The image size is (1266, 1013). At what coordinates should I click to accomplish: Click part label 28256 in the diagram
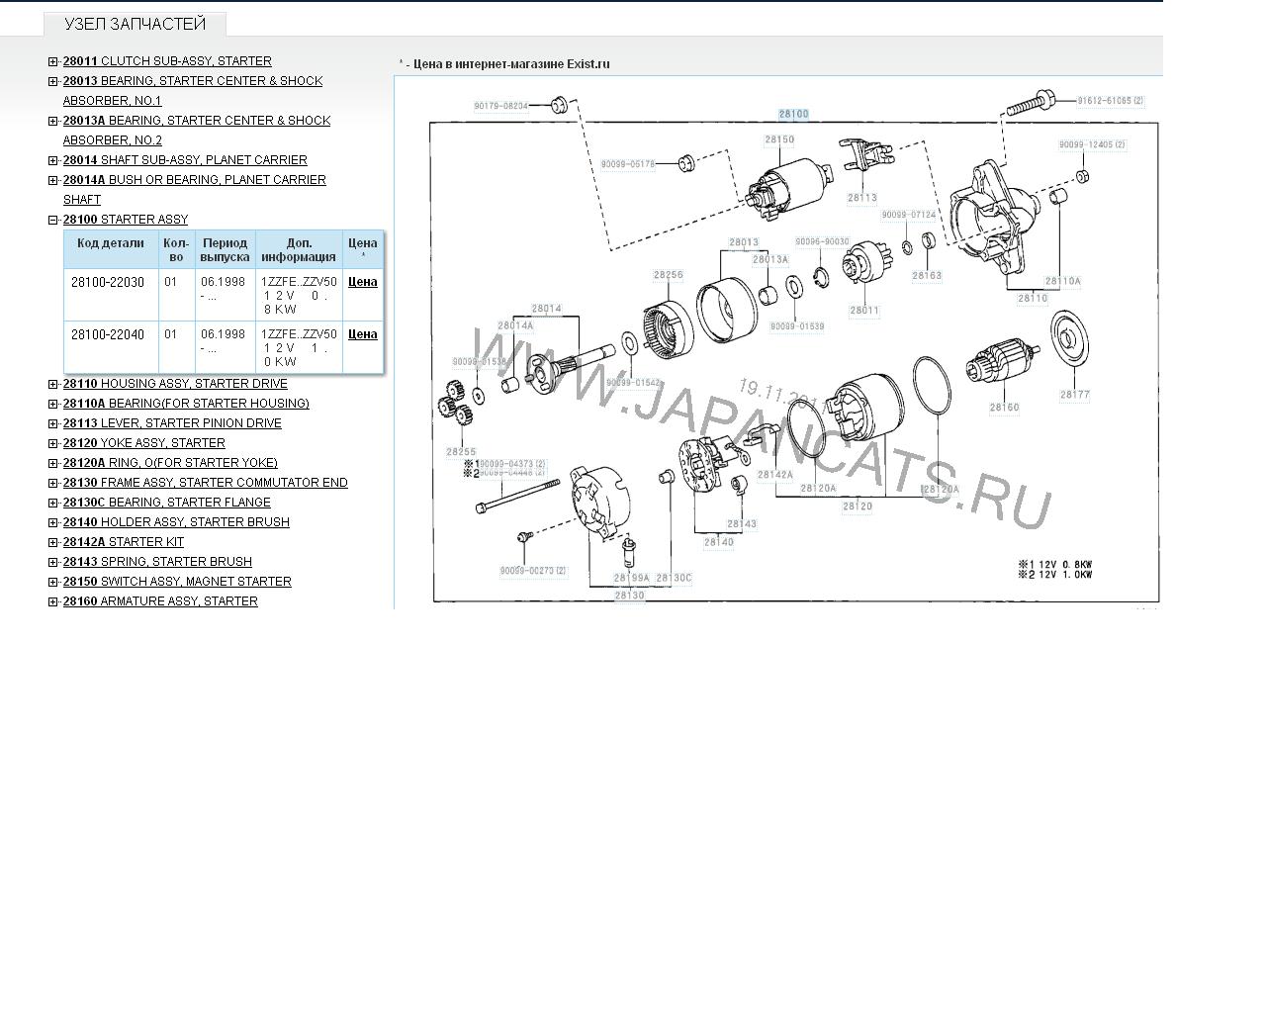(668, 276)
